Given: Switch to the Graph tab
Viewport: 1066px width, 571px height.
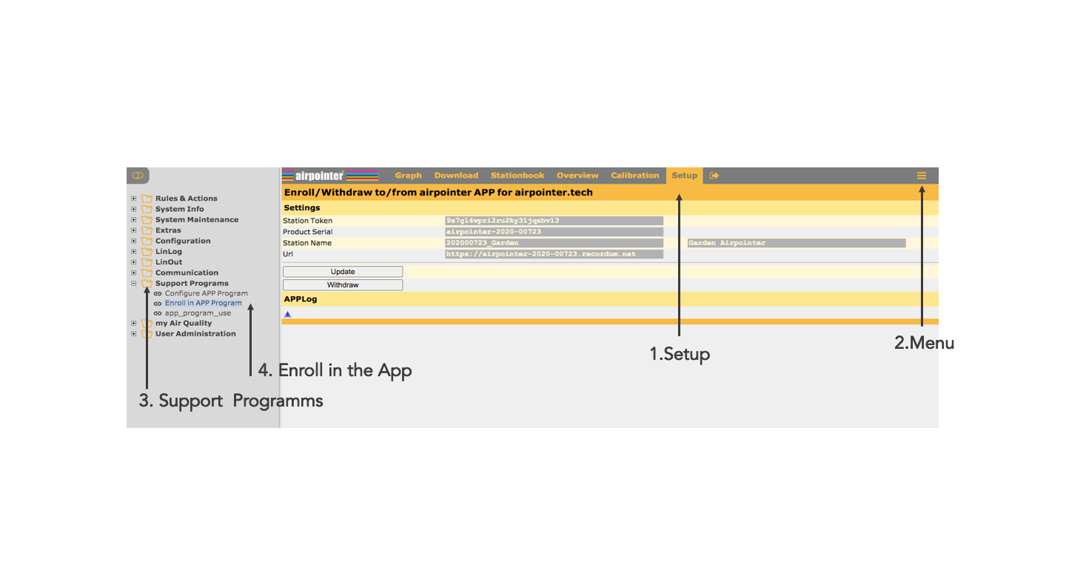Looking at the screenshot, I should click(x=408, y=176).
